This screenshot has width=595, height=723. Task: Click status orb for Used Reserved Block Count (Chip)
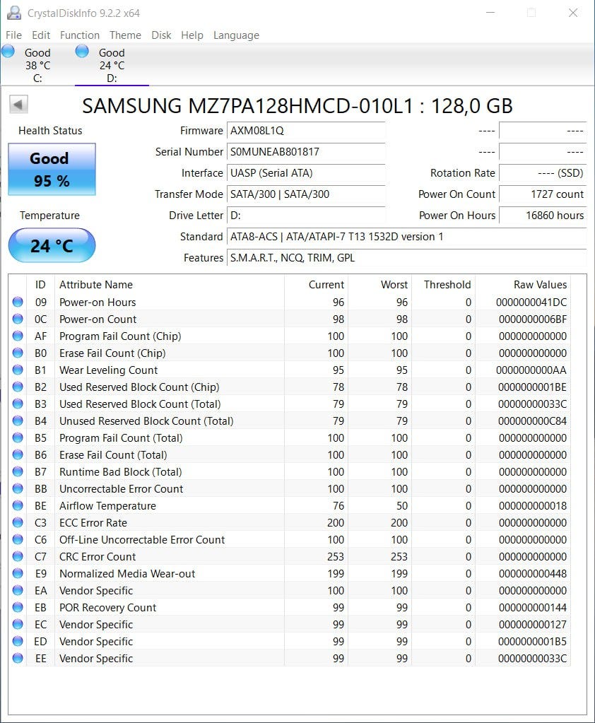pos(18,387)
